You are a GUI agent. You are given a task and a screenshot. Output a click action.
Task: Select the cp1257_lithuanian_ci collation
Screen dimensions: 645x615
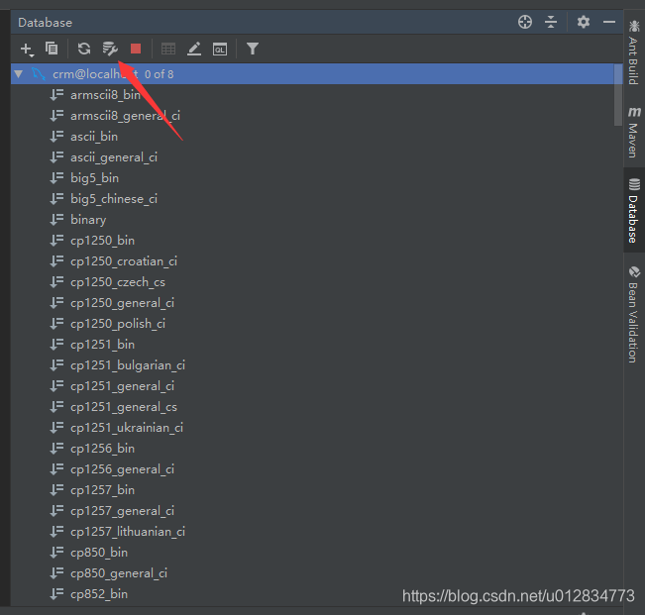pyautogui.click(x=128, y=532)
